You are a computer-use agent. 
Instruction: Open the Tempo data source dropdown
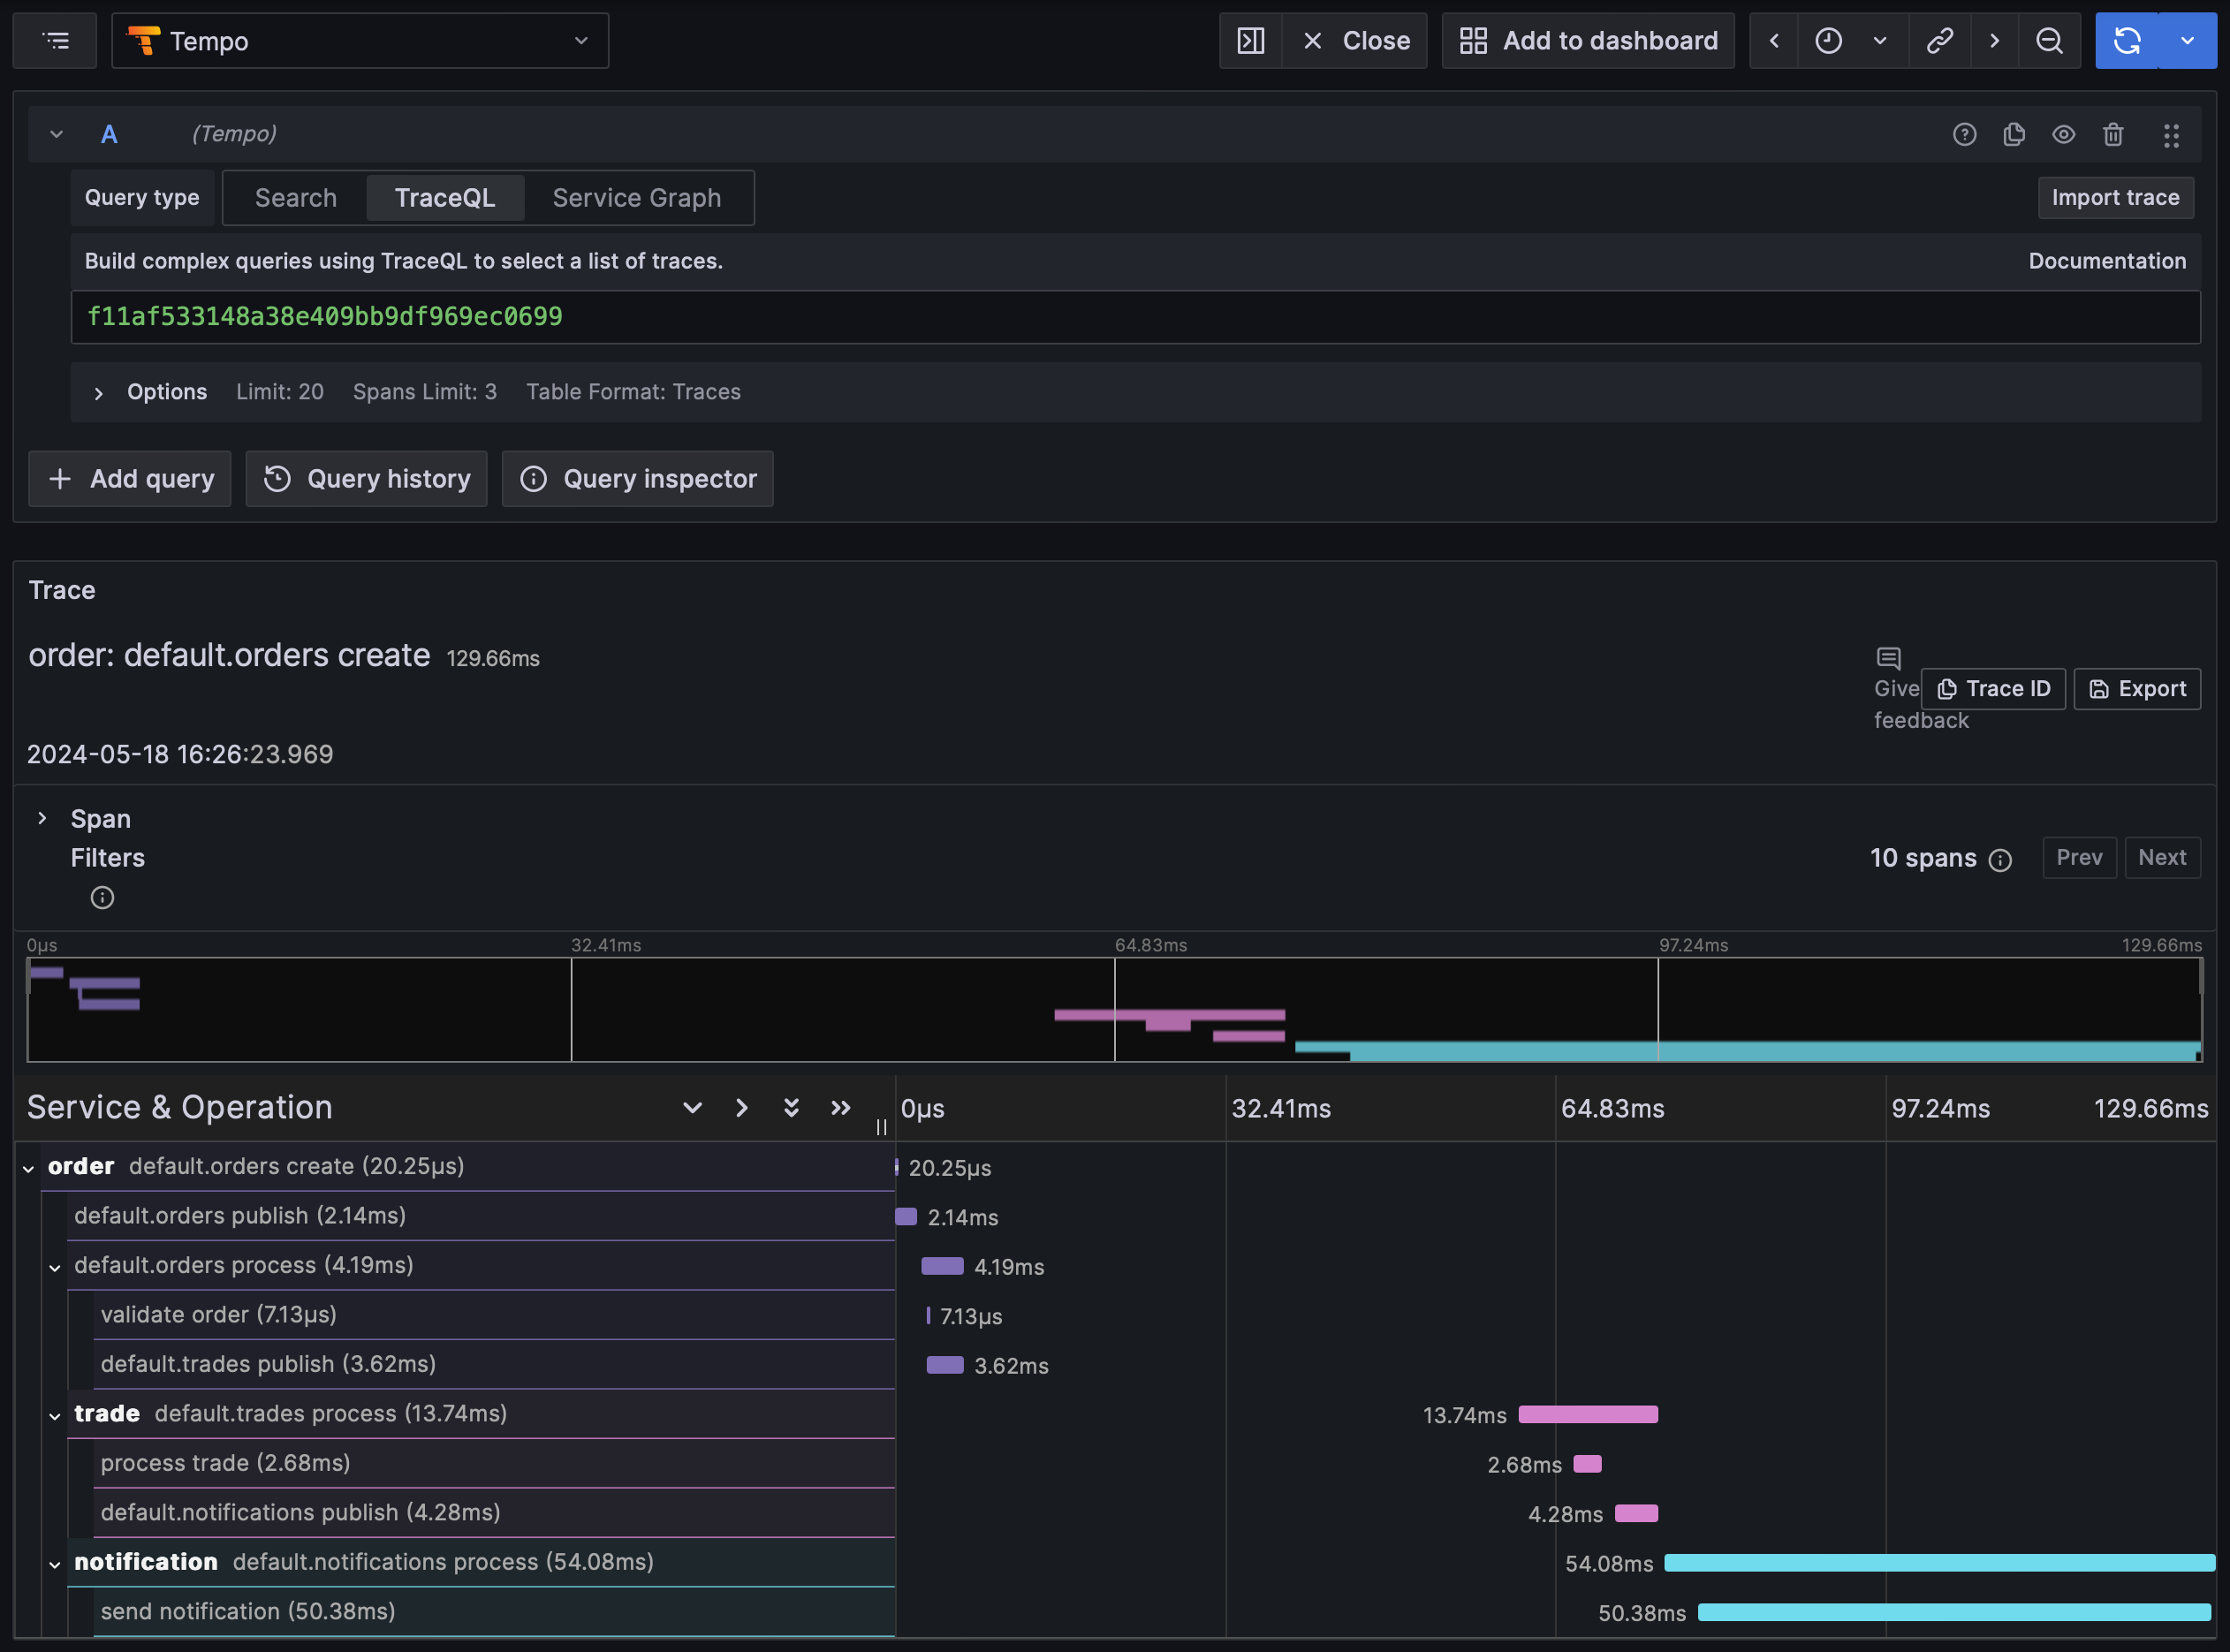pyautogui.click(x=360, y=41)
